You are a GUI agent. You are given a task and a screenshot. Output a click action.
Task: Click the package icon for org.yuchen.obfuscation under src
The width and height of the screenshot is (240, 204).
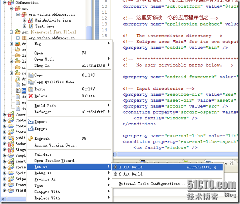(24, 14)
